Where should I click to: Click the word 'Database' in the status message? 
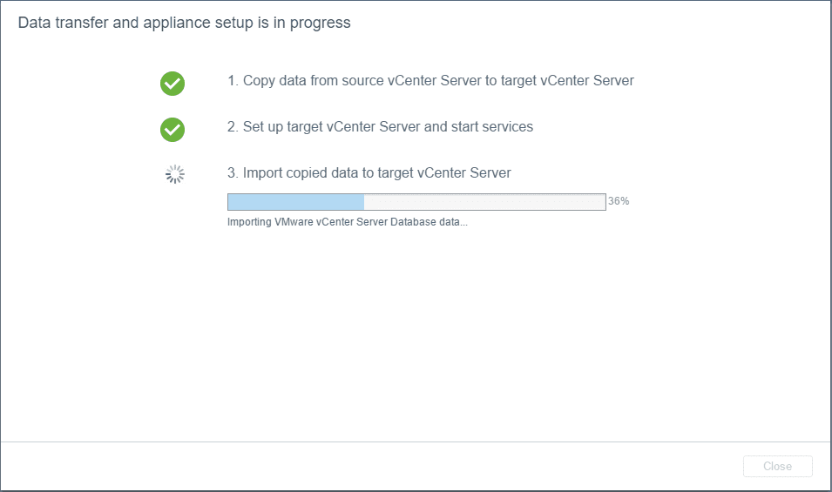413,222
